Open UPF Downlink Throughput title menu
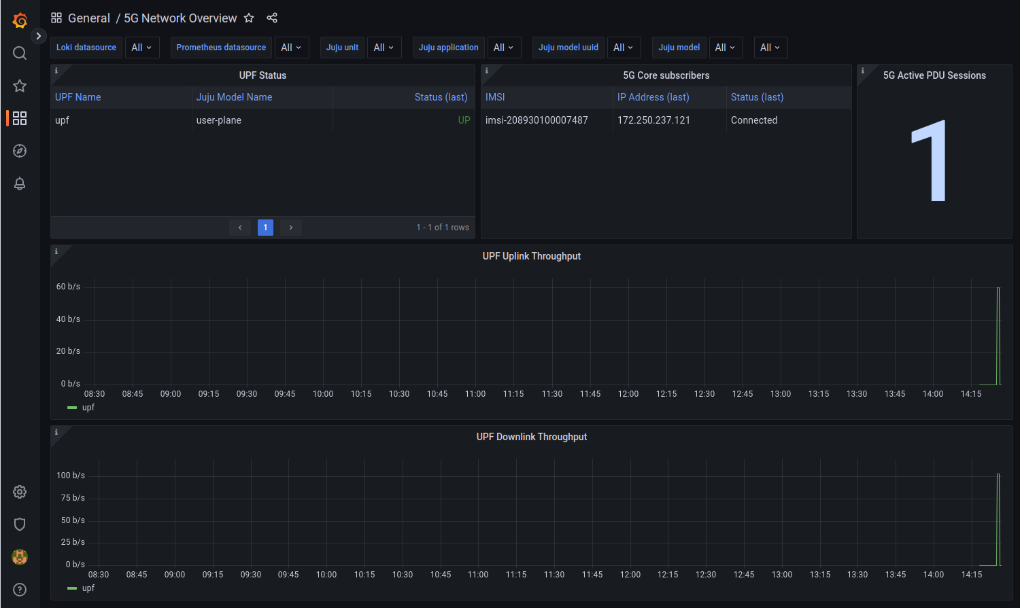The width and height of the screenshot is (1020, 608). coord(532,437)
